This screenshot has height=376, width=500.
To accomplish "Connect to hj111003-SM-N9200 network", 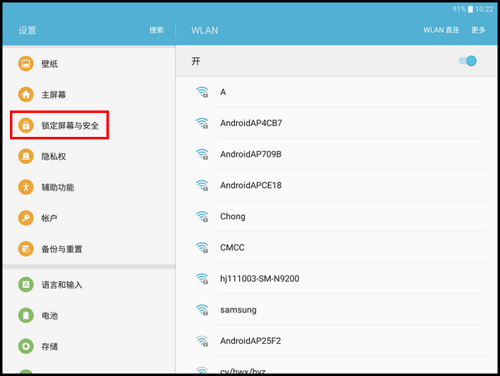I will (x=337, y=279).
